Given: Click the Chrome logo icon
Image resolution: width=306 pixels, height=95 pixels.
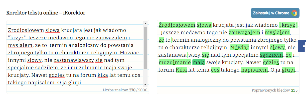Looking at the screenshot, I should (294, 13).
